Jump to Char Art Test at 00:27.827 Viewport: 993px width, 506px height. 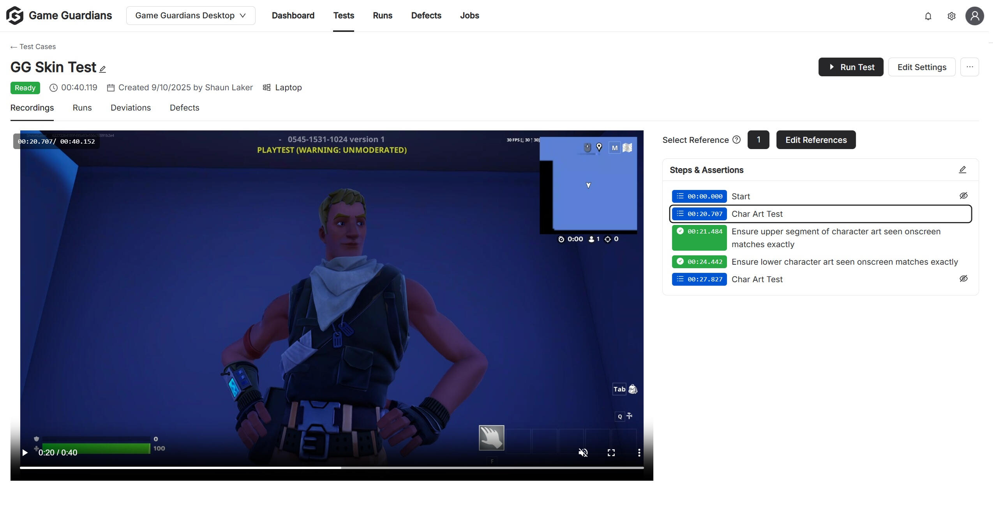699,279
